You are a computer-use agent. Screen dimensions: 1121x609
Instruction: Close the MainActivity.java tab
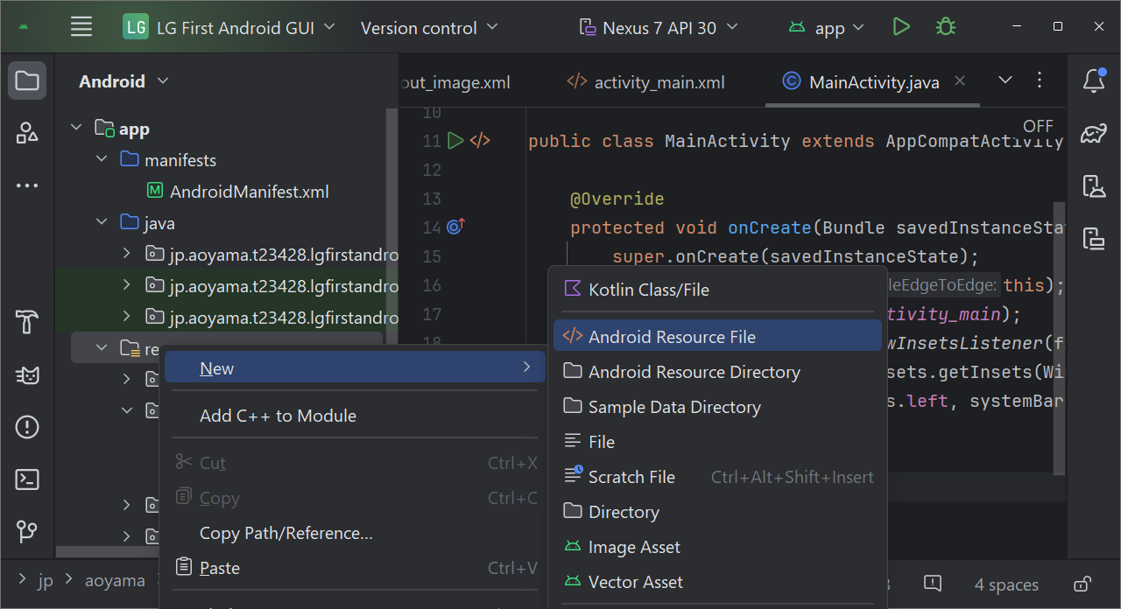tap(960, 80)
